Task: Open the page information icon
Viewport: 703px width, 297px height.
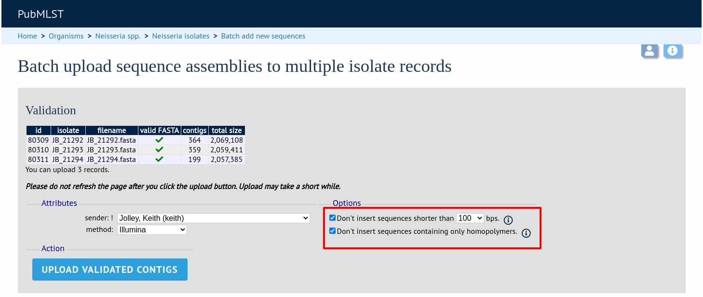Action: pyautogui.click(x=673, y=51)
